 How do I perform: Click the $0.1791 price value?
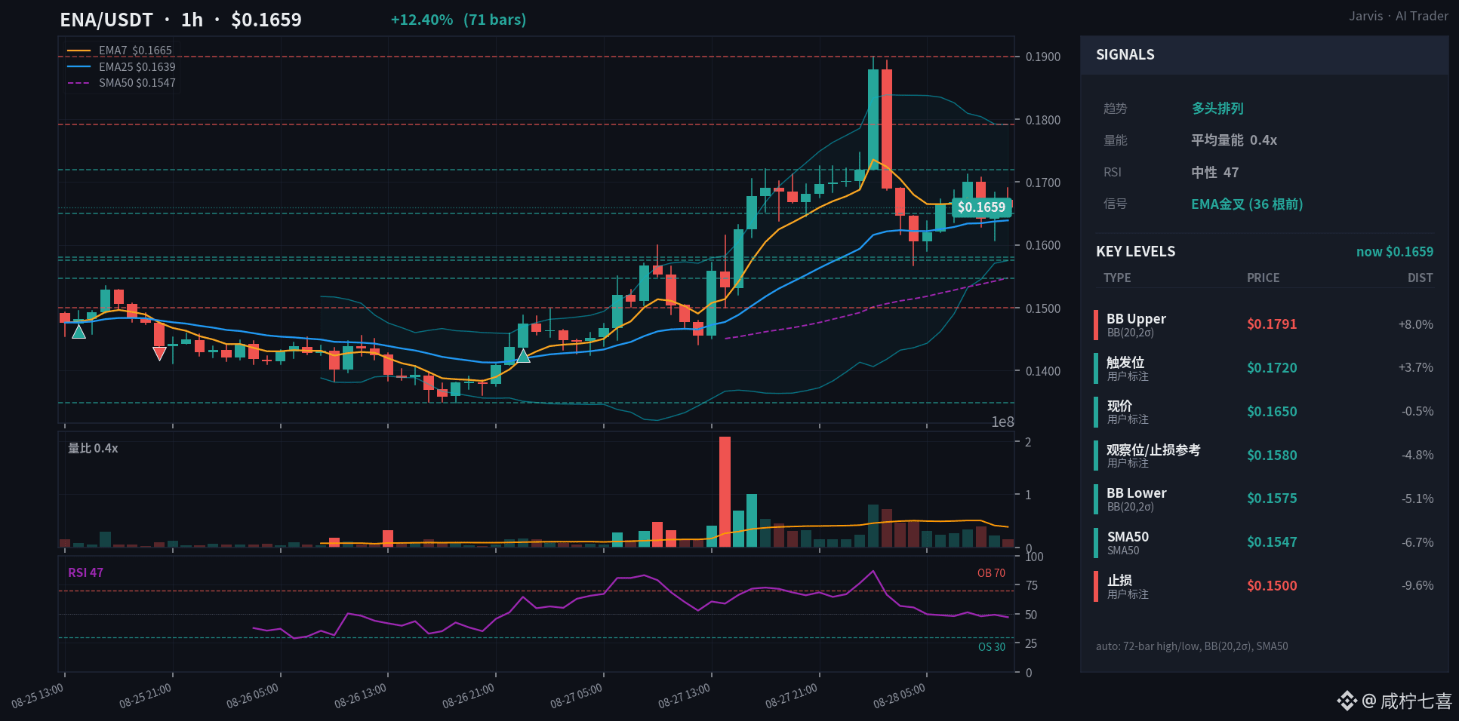click(1272, 324)
